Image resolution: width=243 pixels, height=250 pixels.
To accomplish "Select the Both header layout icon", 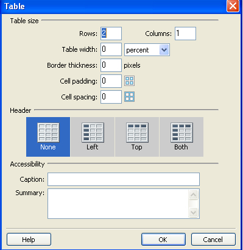I will pos(181,133).
